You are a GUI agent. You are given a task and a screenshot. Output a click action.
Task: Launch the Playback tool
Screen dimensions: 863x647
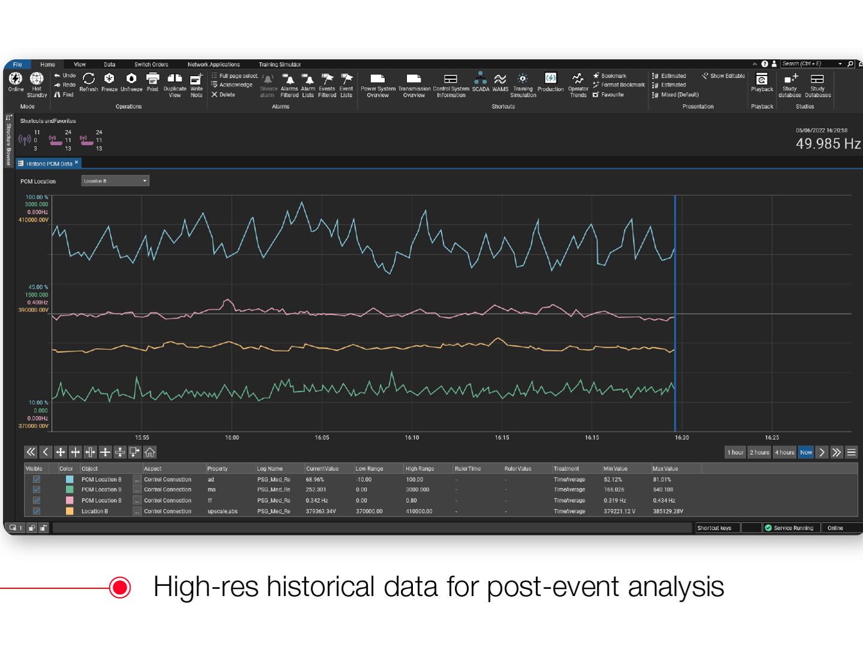762,80
